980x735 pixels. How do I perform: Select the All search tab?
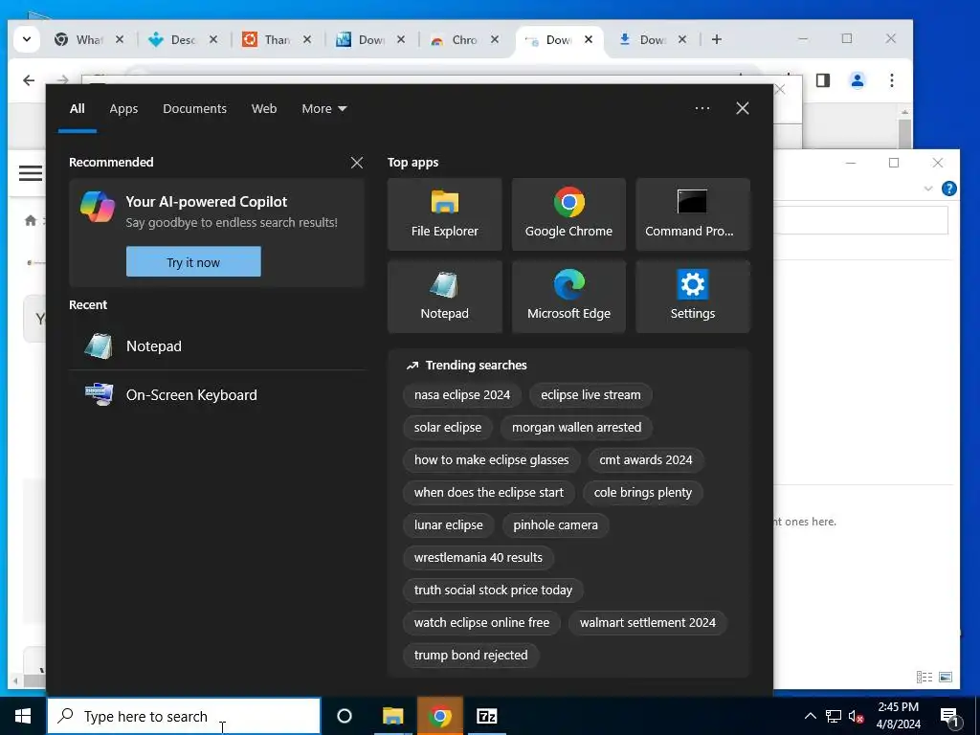point(77,109)
